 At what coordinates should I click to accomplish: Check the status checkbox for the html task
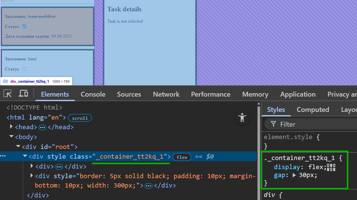coord(24,69)
